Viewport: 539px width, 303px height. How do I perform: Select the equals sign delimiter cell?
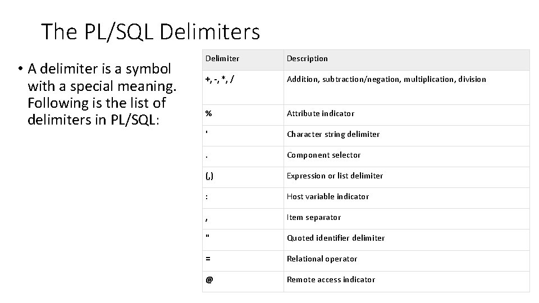coord(208,259)
